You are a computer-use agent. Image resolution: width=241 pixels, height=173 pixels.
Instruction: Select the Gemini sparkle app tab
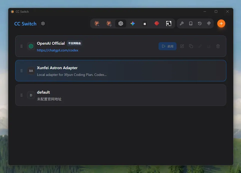[133, 23]
